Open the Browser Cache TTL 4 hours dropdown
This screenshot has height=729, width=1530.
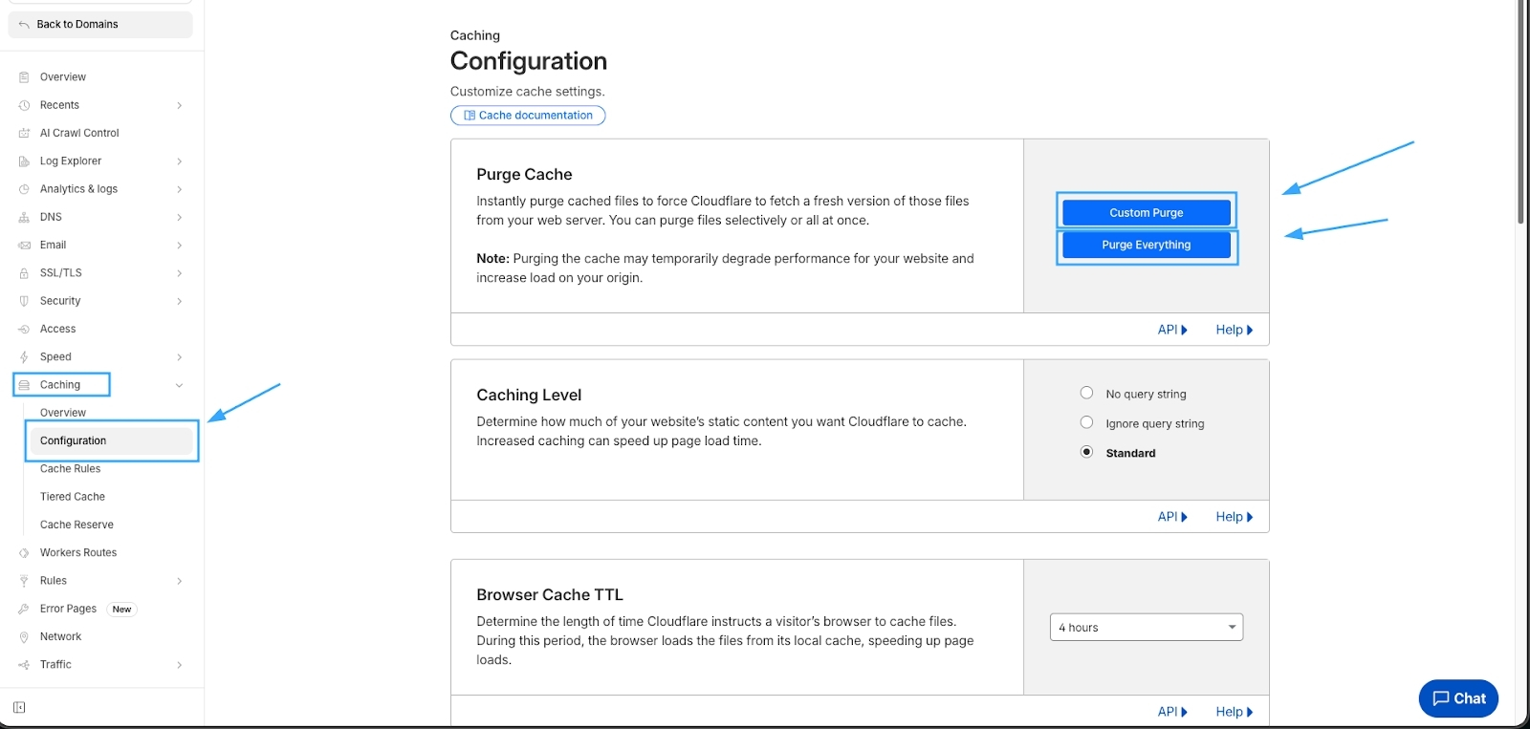pos(1147,627)
